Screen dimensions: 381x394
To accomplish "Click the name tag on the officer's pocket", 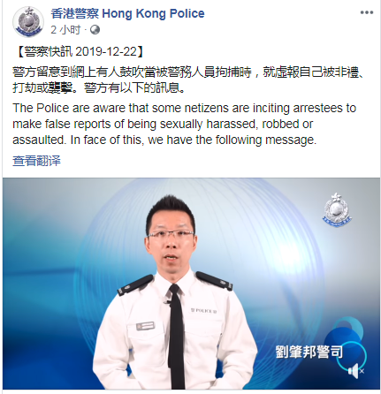I will coord(145,326).
